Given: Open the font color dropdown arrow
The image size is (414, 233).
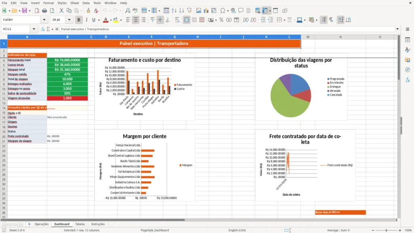Looking at the screenshot, I should point(111,20).
